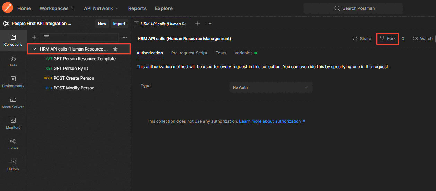Open Environments in the sidebar
436x191 pixels.
coord(13,82)
